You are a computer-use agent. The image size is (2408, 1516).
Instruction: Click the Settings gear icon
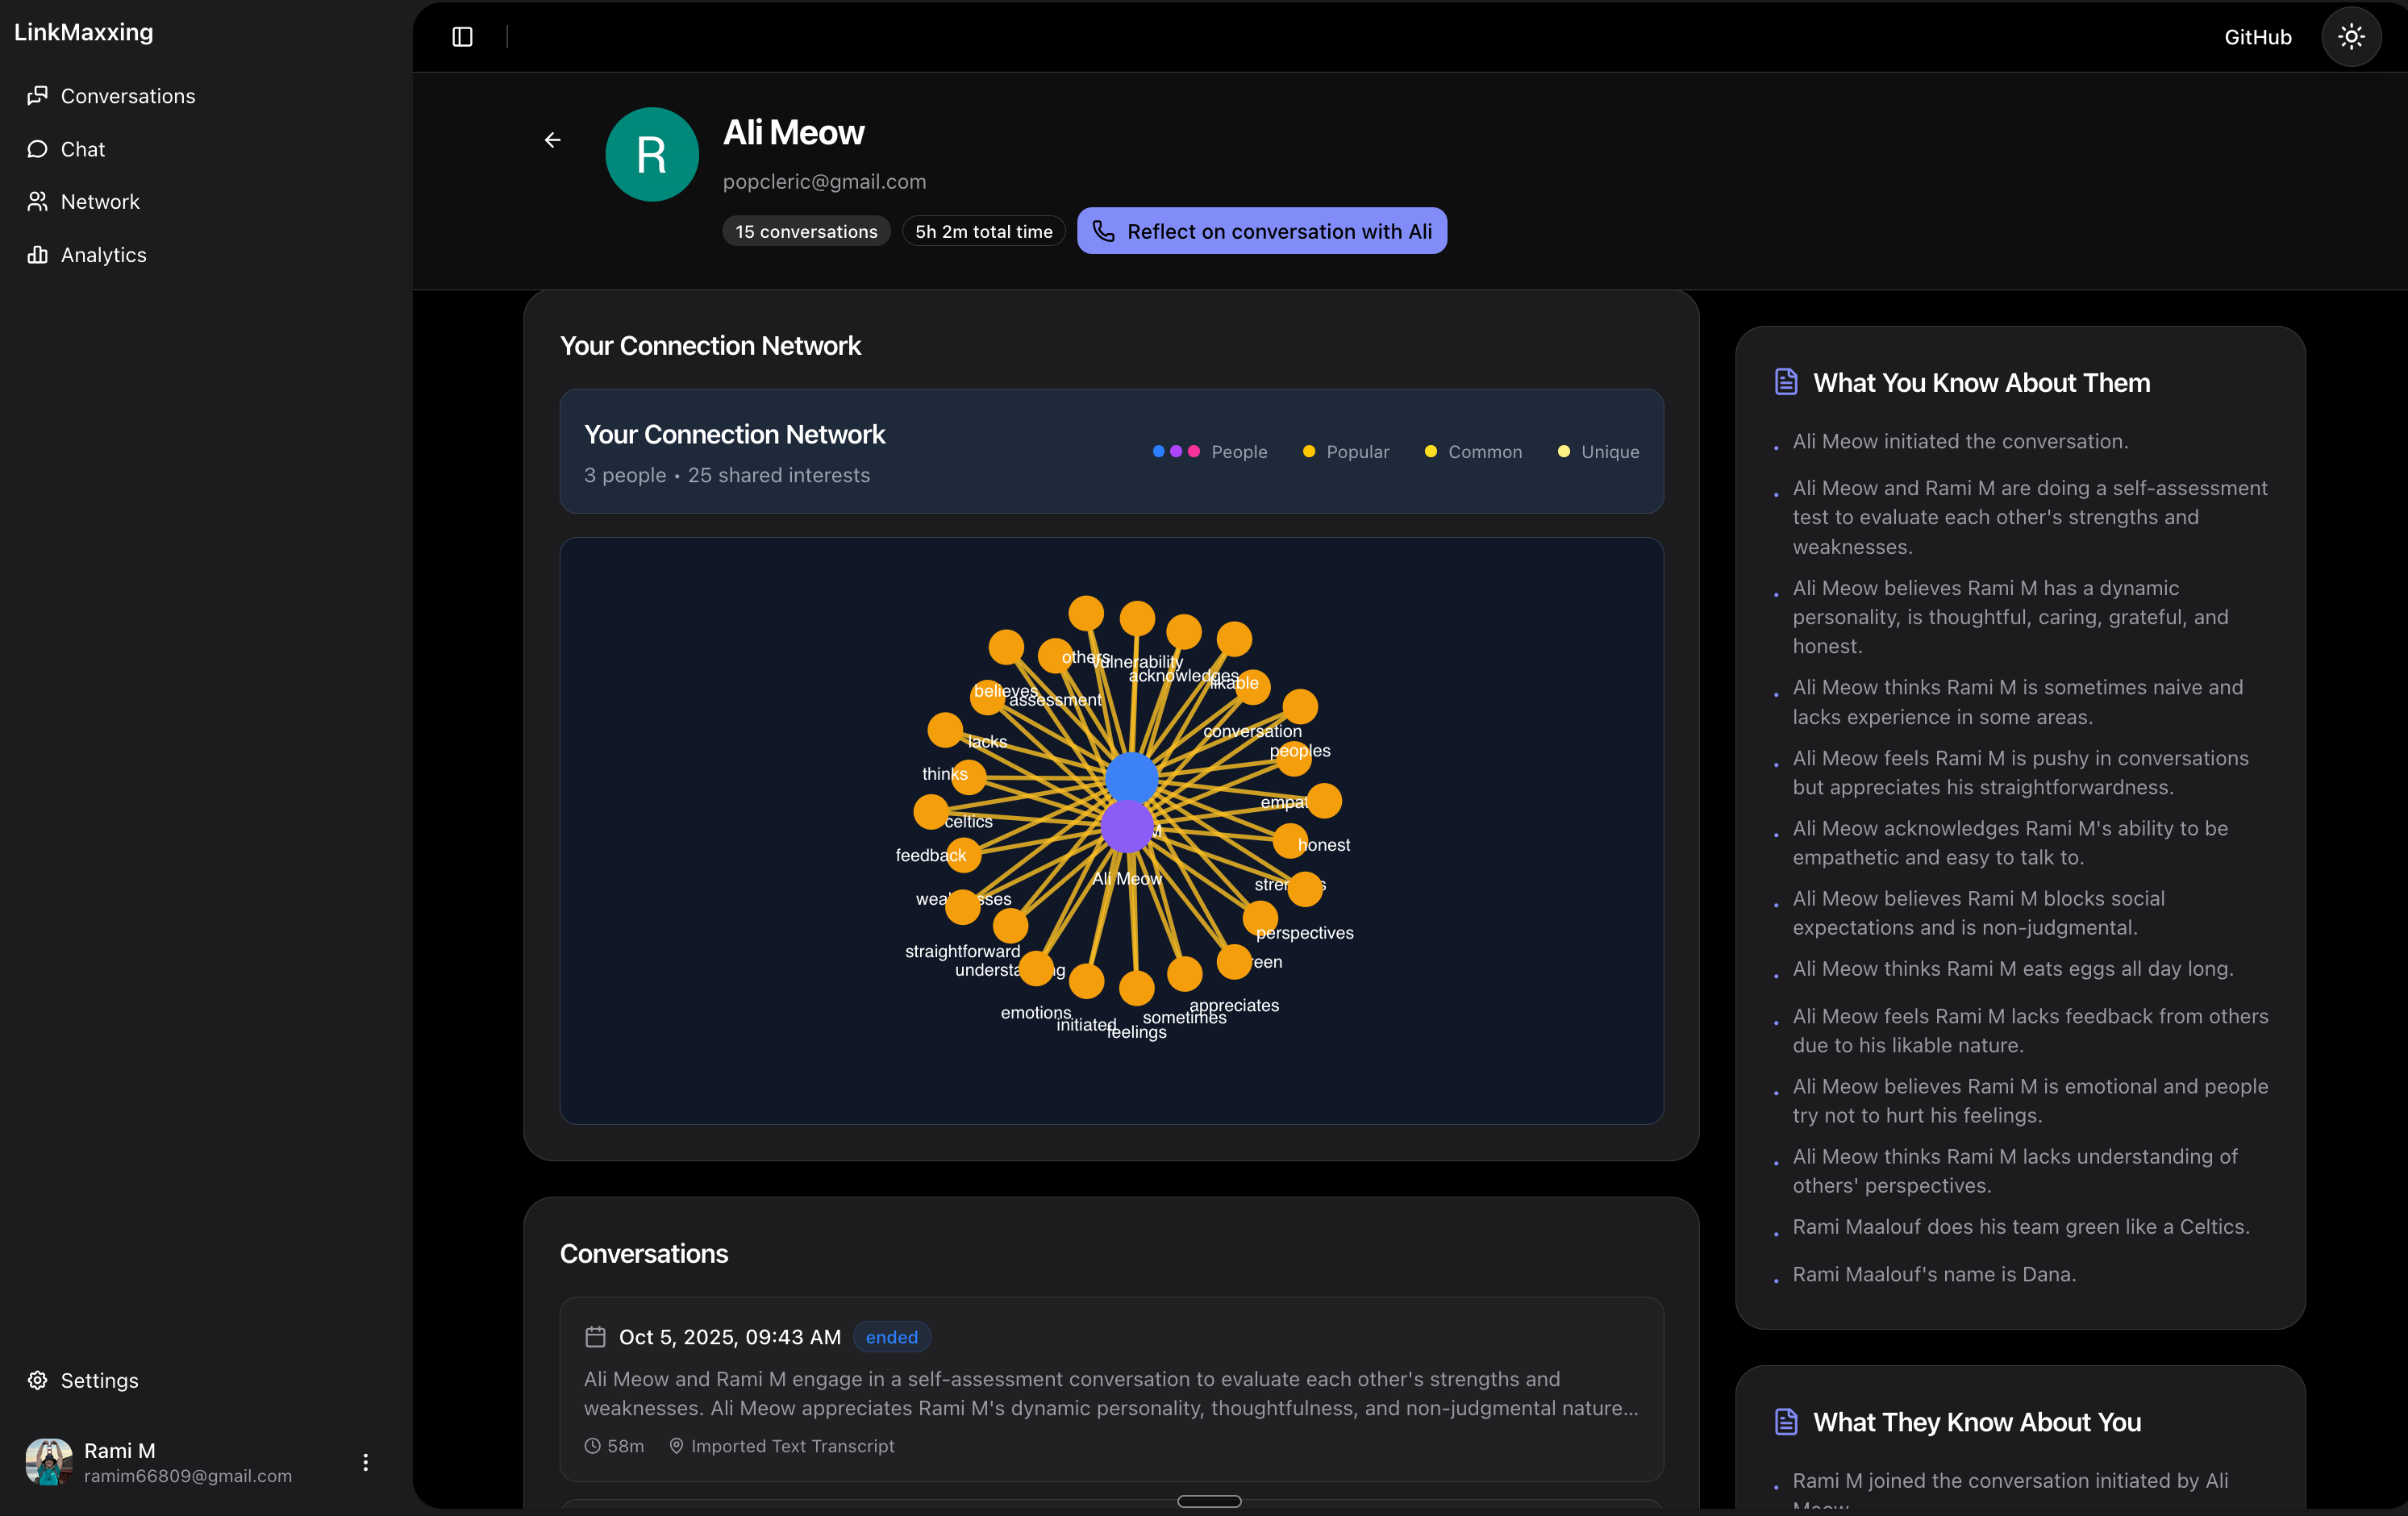(x=38, y=1380)
